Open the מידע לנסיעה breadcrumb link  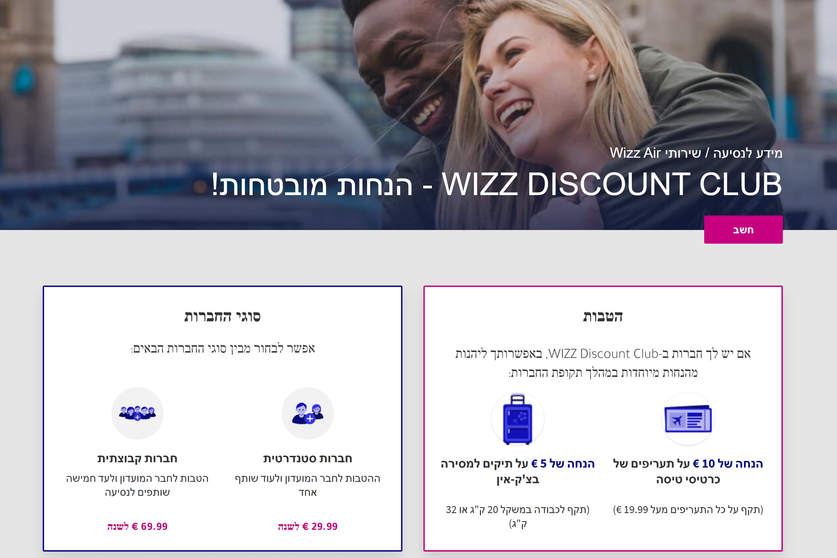pyautogui.click(x=747, y=153)
